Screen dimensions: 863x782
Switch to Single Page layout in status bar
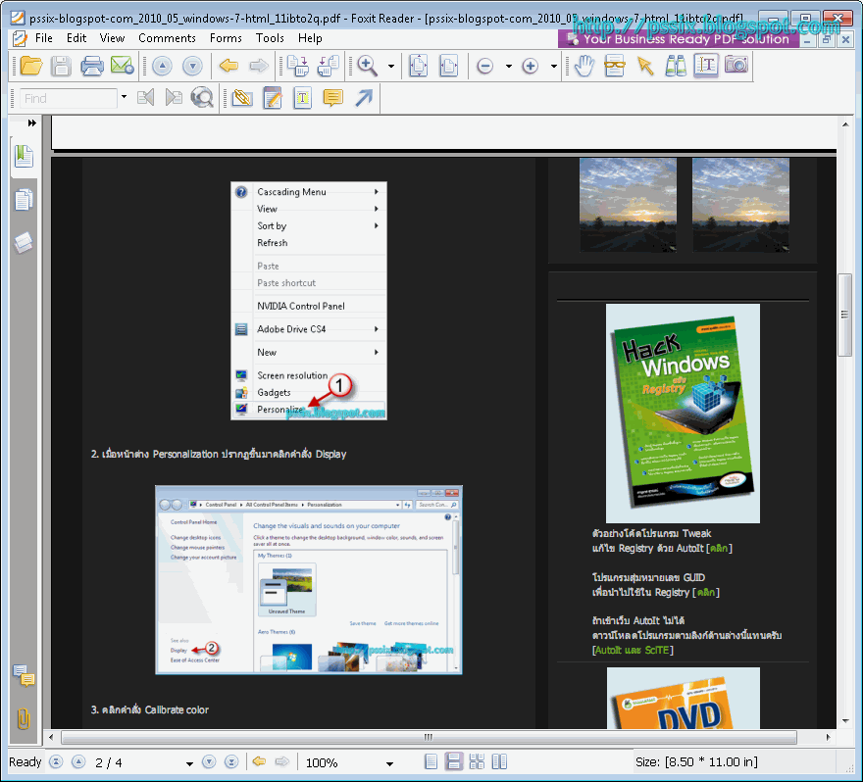[431, 761]
